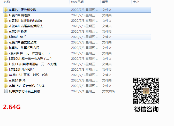
Task: Select the file name a.第1讲 正数和负数
Action: [23, 10]
